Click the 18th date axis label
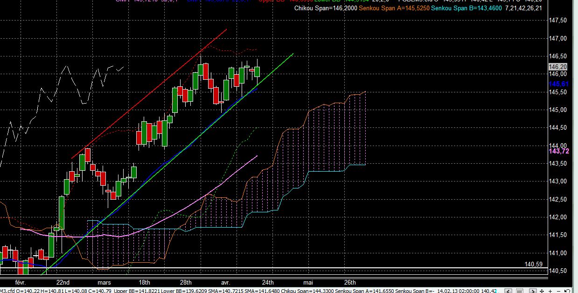This screenshot has height=293, width=578. [145, 283]
